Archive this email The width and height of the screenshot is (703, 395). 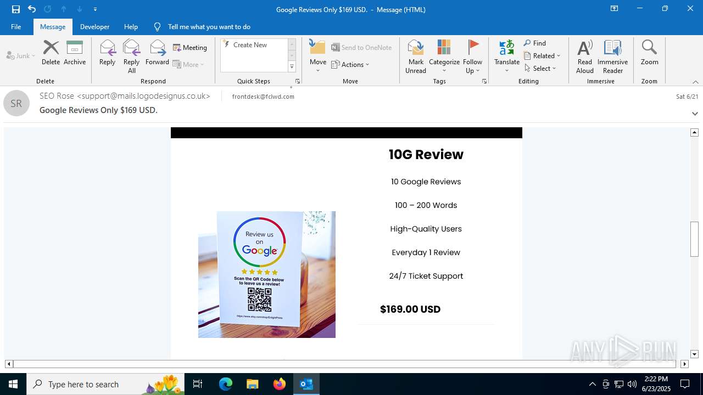click(75, 53)
